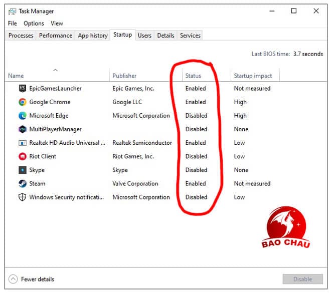
Task: Click publisher Riot Games, Inc.
Action: [x=133, y=156]
